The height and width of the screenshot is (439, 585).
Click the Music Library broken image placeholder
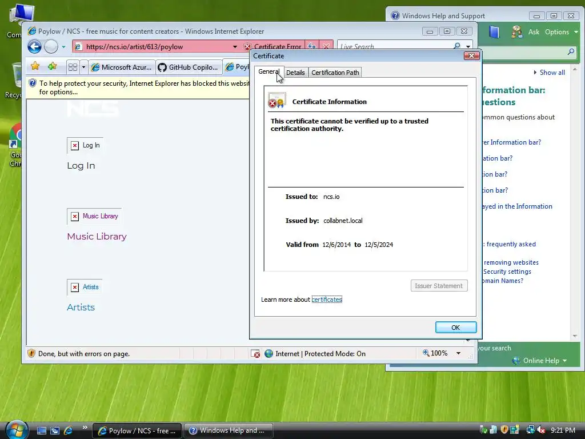coord(94,216)
